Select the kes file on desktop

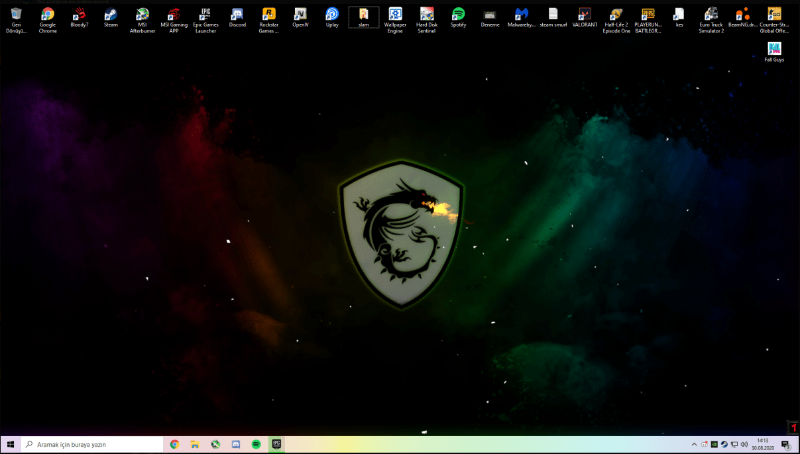point(679,18)
